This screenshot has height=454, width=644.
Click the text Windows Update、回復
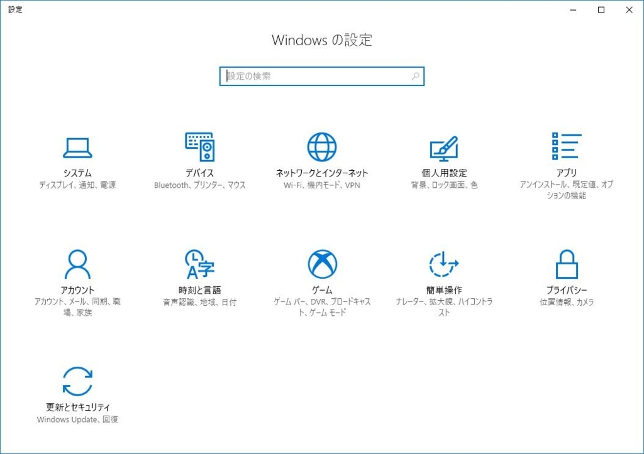click(x=77, y=419)
